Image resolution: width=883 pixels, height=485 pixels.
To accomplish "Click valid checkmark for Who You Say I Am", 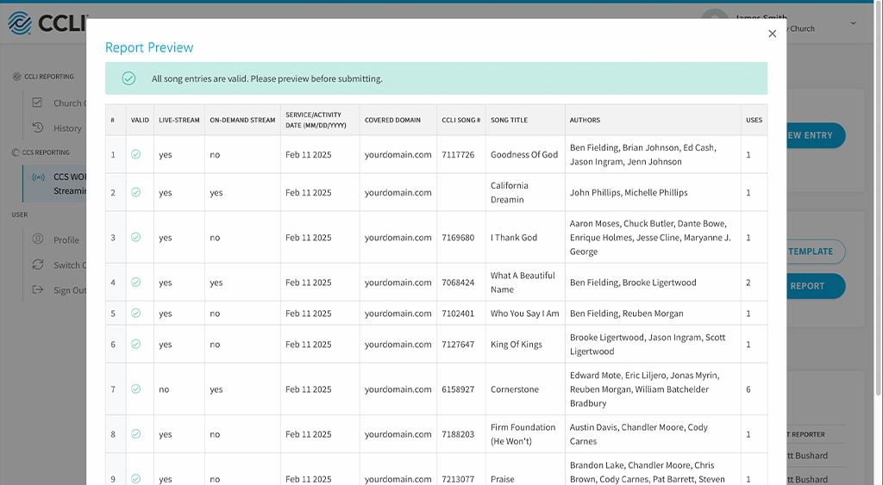I will click(x=135, y=314).
